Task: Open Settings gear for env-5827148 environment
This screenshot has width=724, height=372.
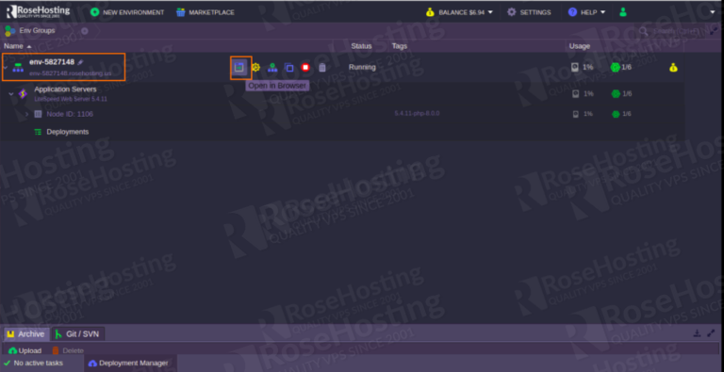Action: [255, 68]
